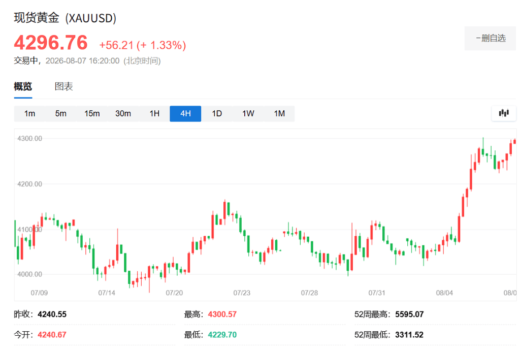
Task: Click the 07/23 date marker on axis
Action: pos(242,293)
